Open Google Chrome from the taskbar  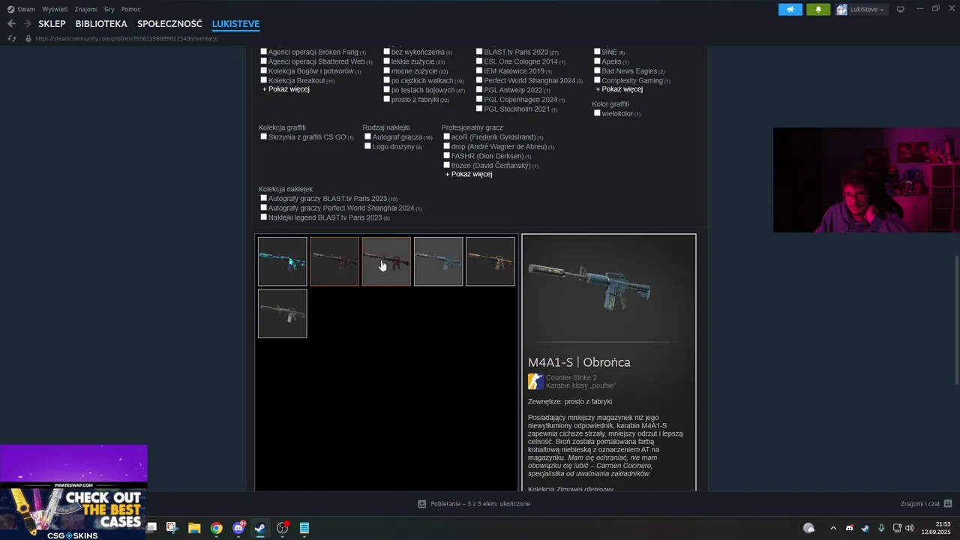(x=216, y=528)
